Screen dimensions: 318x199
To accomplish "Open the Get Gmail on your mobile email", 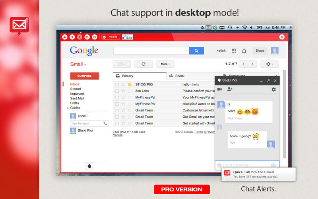I will point(164,117).
